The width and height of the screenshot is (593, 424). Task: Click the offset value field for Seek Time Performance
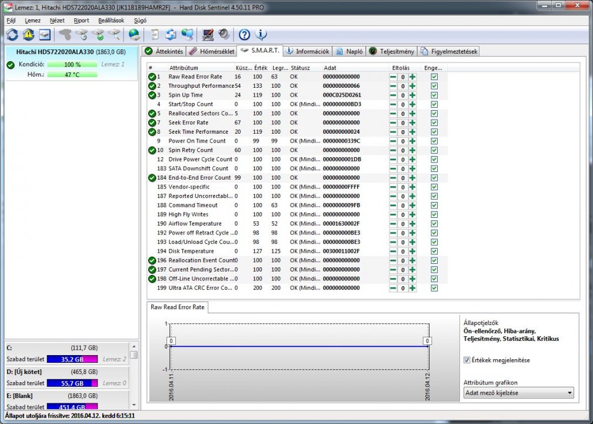[403, 132]
